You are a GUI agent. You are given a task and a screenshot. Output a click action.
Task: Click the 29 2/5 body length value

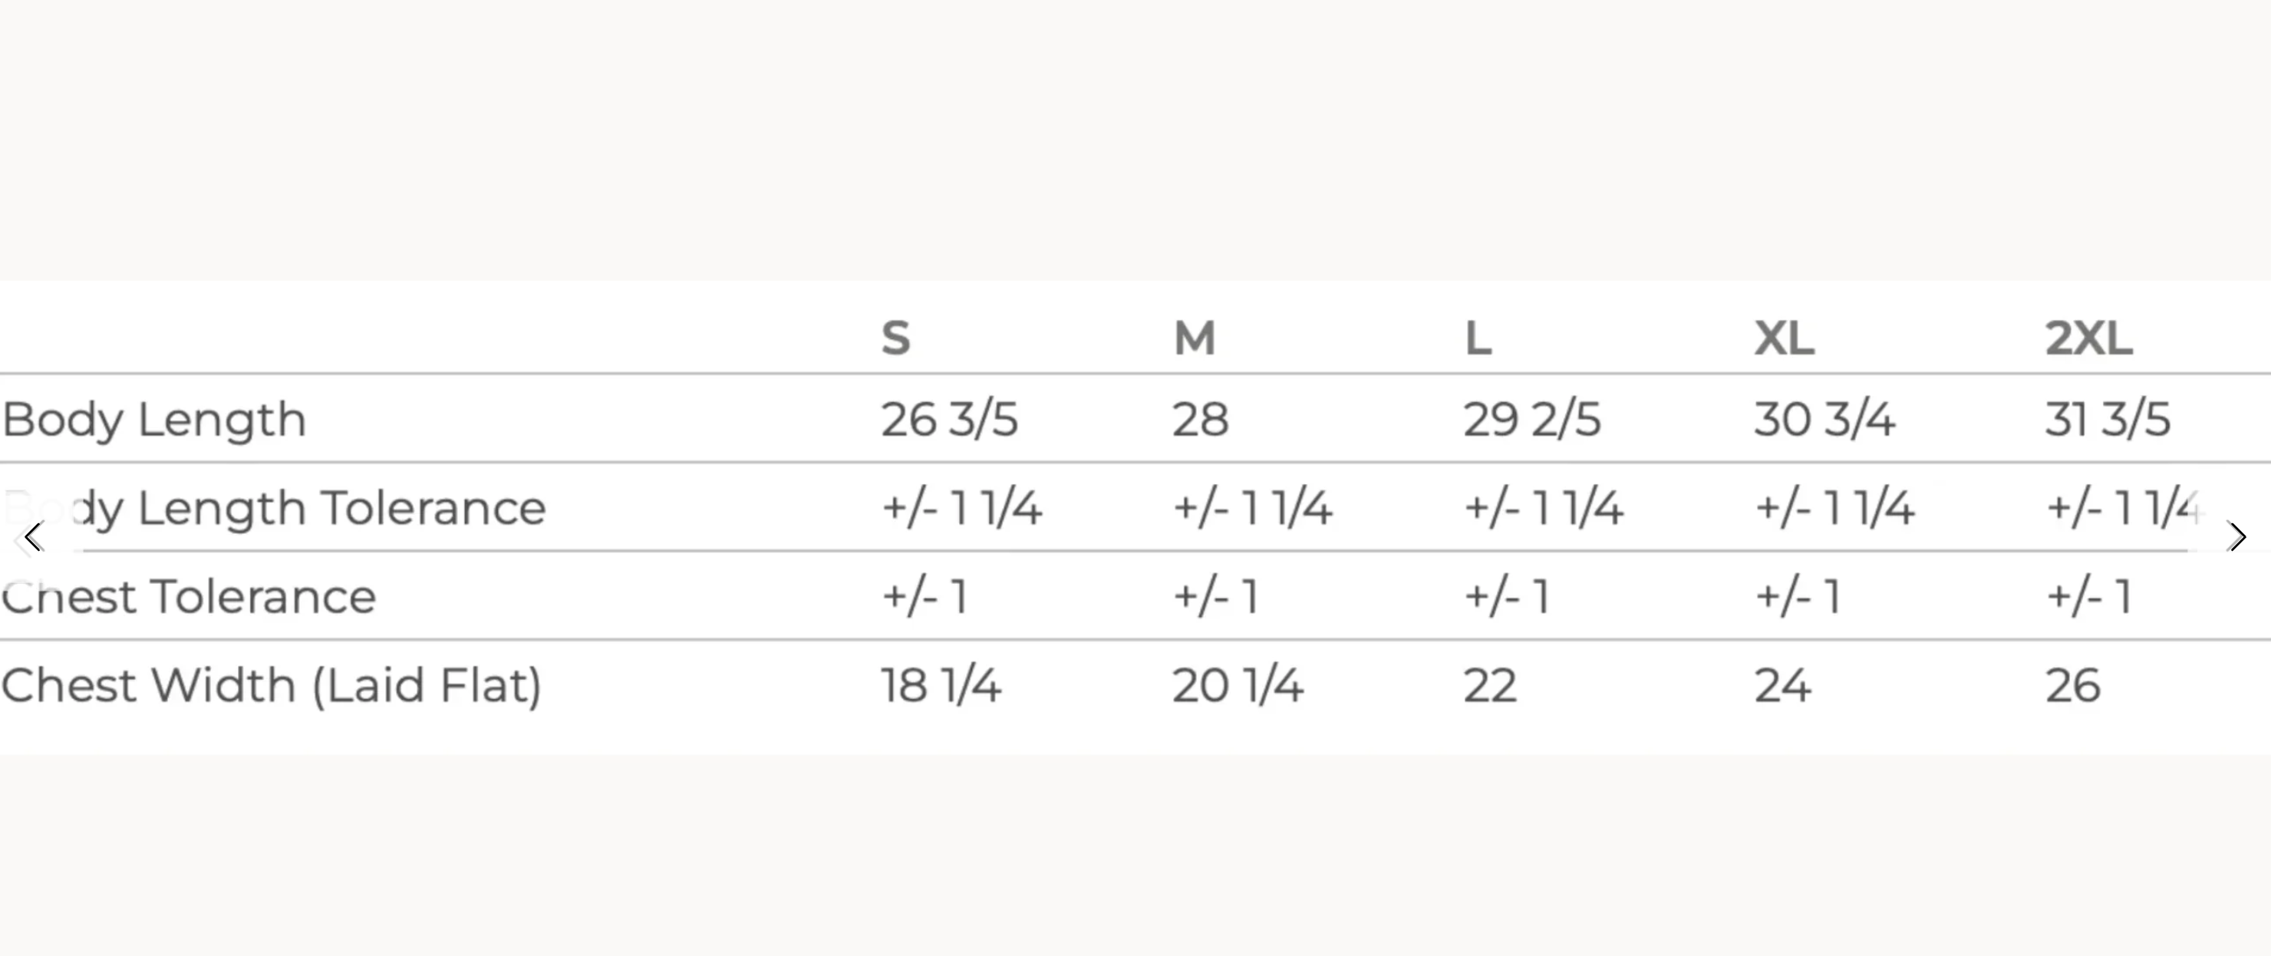click(1531, 419)
